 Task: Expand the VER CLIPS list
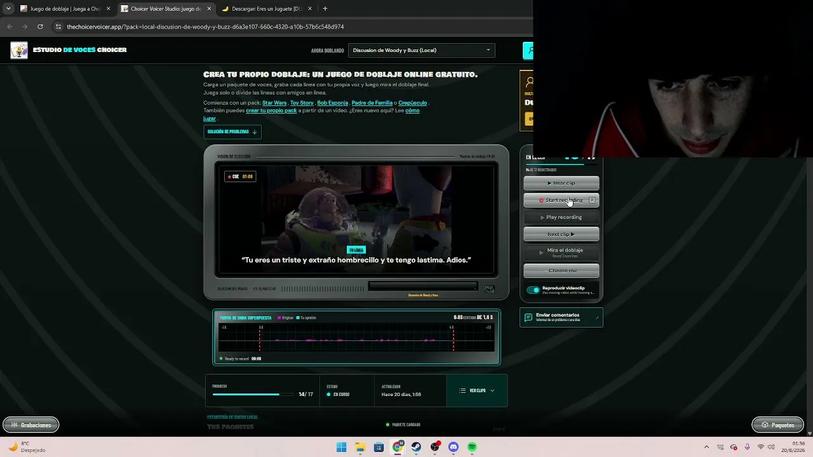click(x=477, y=391)
